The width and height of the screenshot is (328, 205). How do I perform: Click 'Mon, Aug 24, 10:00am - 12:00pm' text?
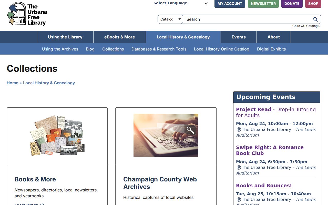point(274,124)
